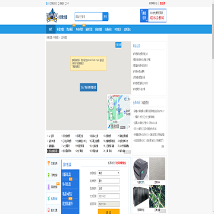214x214 pixels.
Task: Click the circular pan control on mini map
Action: tap(111, 103)
